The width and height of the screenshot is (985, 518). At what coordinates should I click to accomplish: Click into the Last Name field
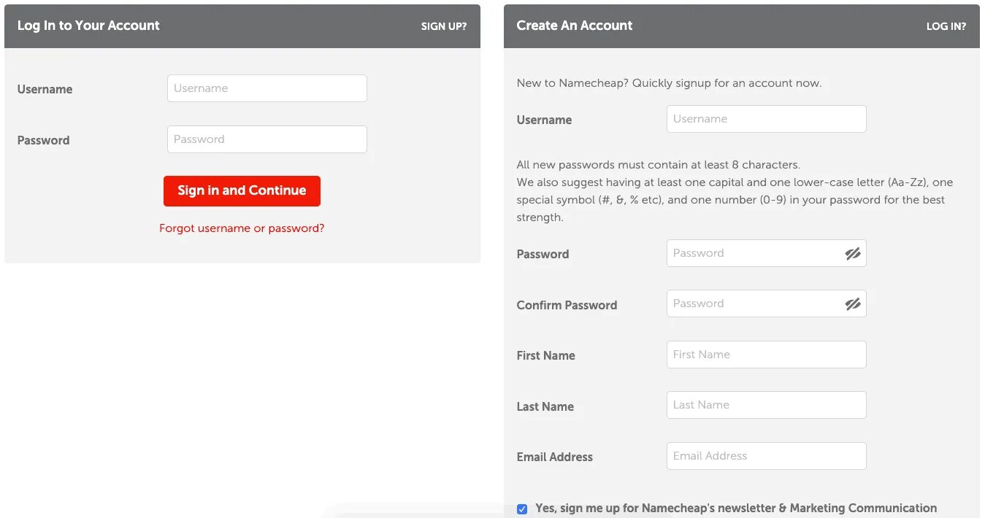pyautogui.click(x=766, y=405)
